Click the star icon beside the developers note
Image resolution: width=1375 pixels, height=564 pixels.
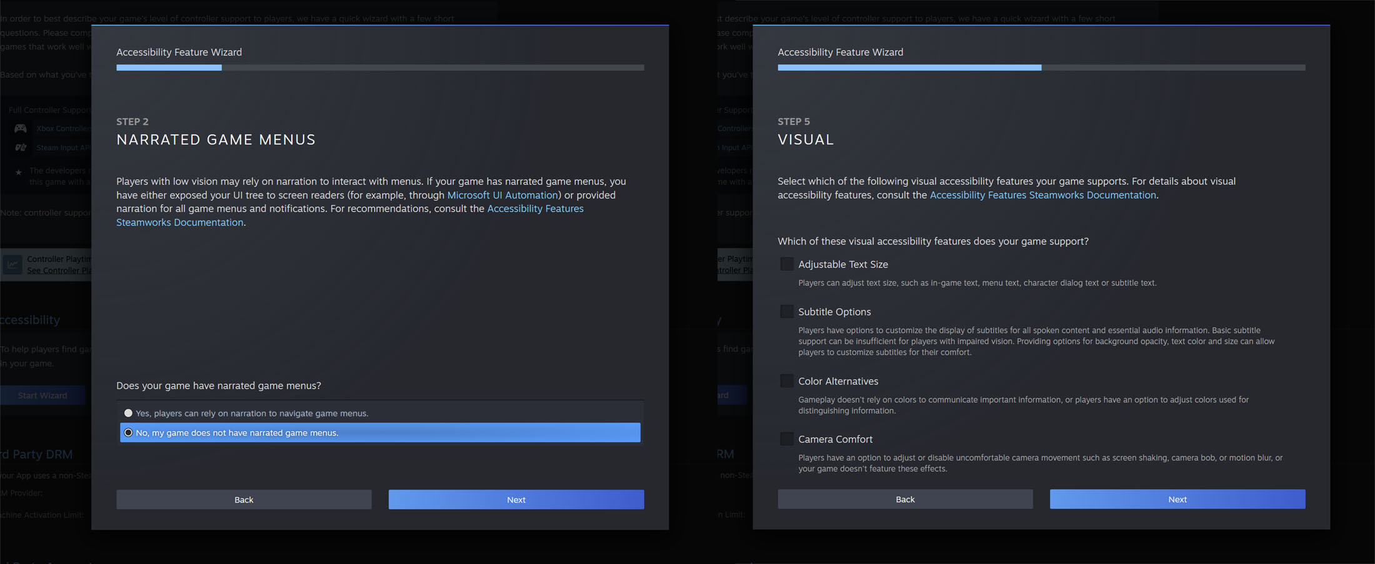18,172
